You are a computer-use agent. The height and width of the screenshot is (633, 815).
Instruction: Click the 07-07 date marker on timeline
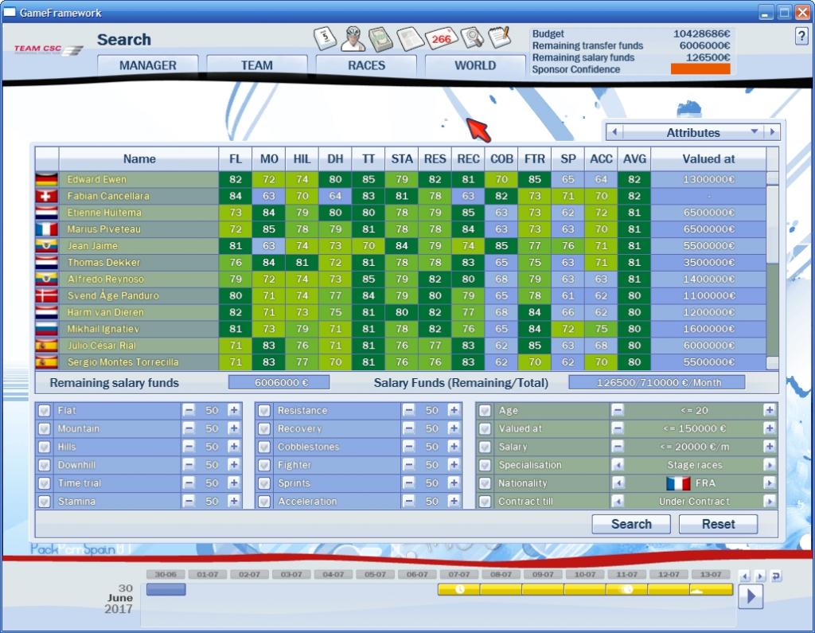[458, 574]
